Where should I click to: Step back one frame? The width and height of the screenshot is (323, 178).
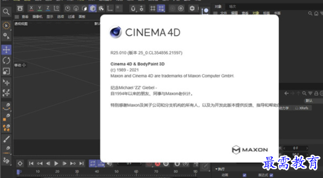[x=48, y=163]
